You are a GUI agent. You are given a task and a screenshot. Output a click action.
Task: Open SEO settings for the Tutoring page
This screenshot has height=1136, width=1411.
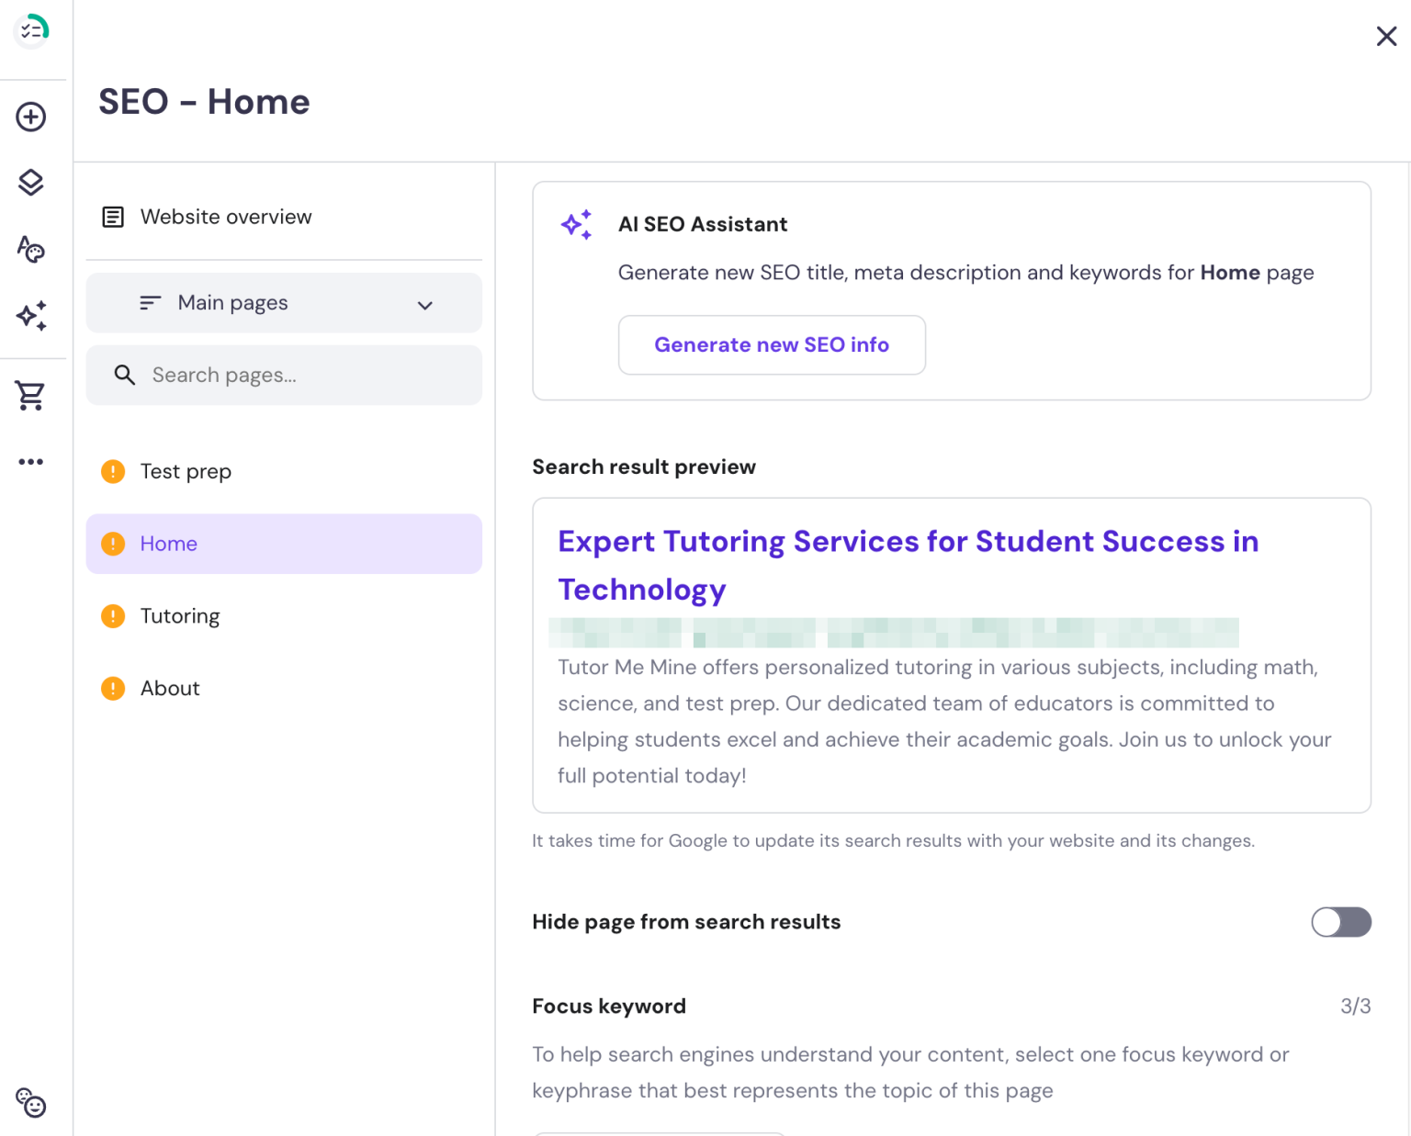(x=180, y=615)
